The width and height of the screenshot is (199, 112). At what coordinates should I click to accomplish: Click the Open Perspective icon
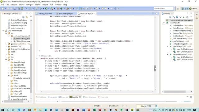(x=178, y=8)
